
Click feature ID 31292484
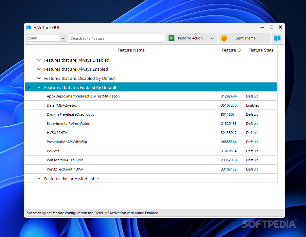[x=229, y=96]
